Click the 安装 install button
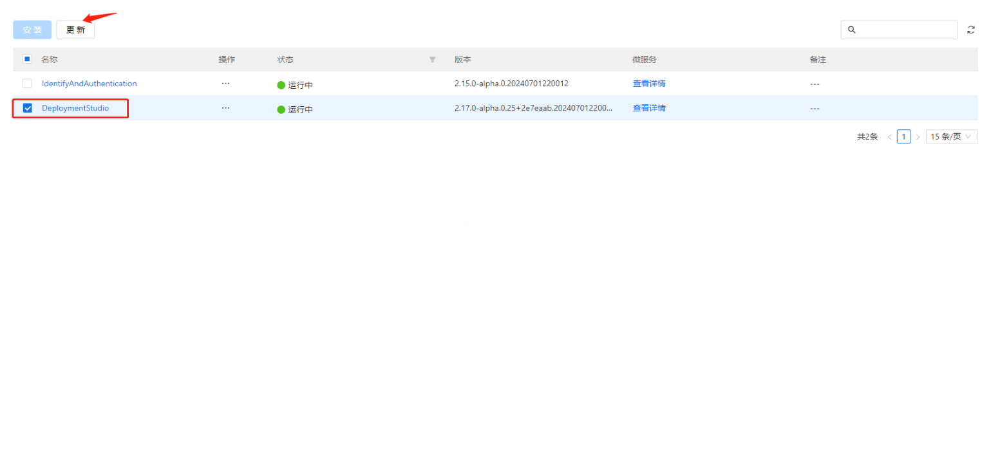982x456 pixels. coord(32,30)
